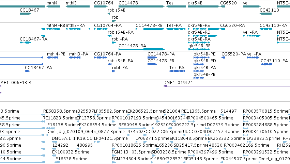Select the qkr54B-PB protein label
The width and height of the screenshot is (290, 164).
[x=204, y=75]
